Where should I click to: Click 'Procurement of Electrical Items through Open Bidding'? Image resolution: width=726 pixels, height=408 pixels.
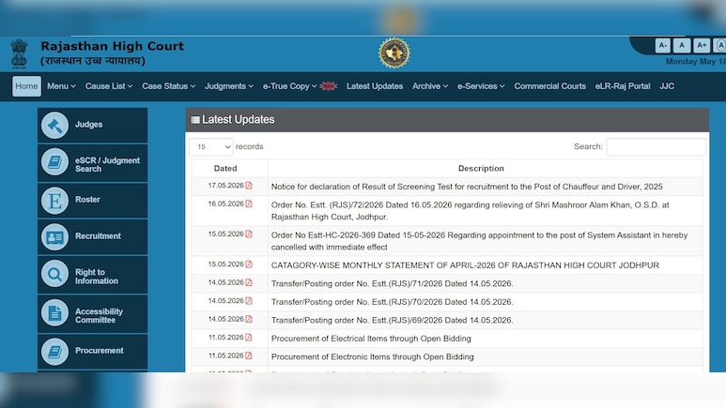(x=371, y=339)
